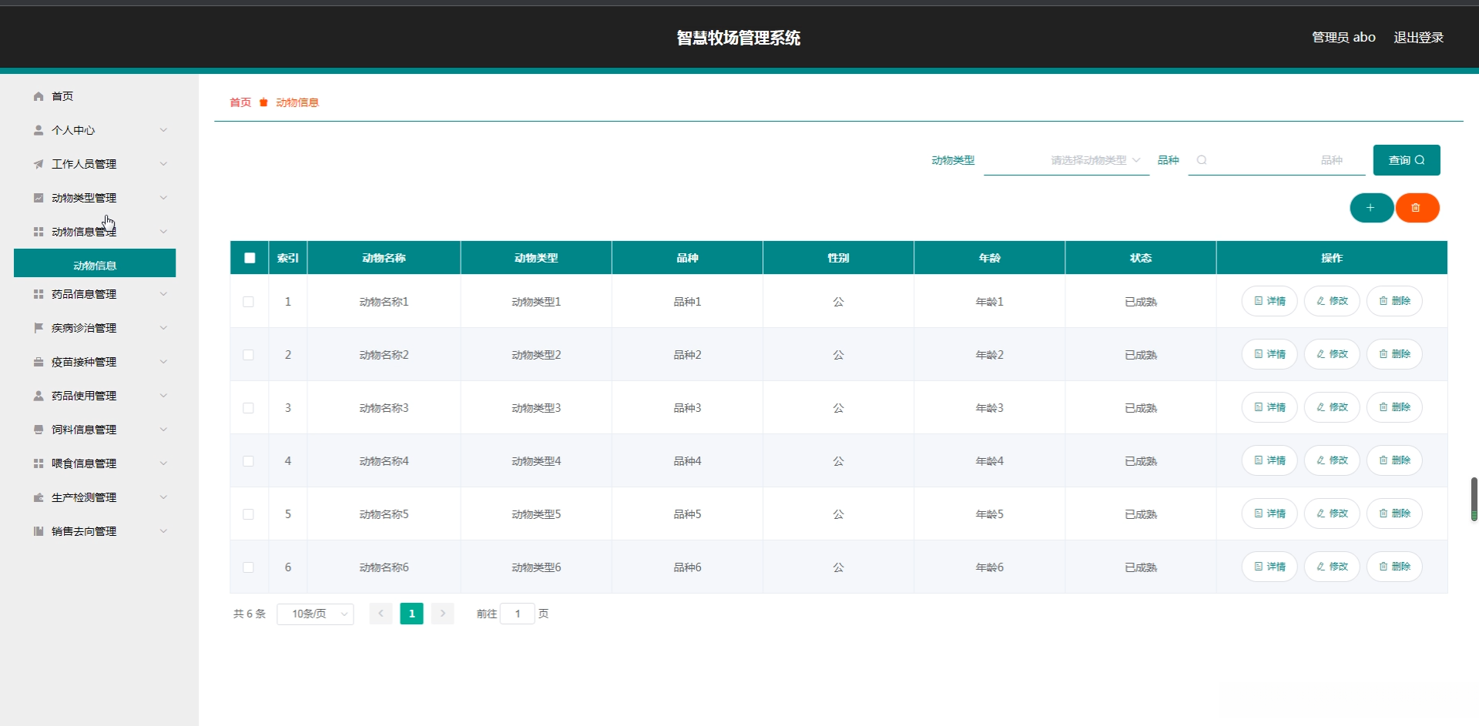Expand the 药品信息管理 menu chevron
Screen dimensions: 1479x726
click(x=163, y=294)
